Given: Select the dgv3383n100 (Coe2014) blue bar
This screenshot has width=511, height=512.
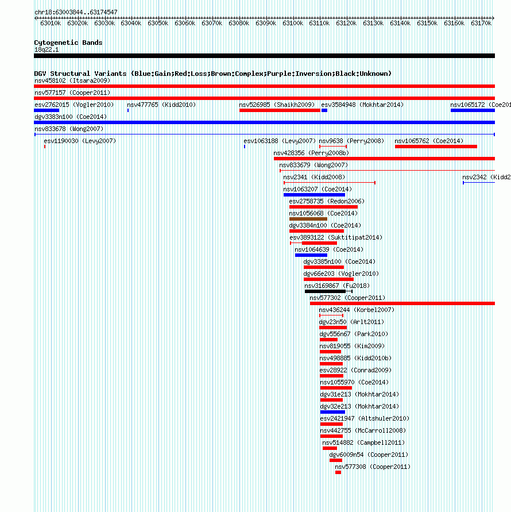Looking at the screenshot, I should point(264,122).
